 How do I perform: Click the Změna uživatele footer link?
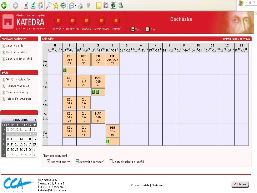point(140,185)
